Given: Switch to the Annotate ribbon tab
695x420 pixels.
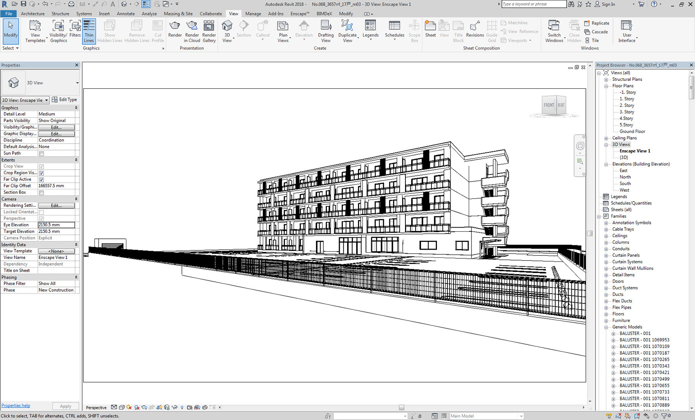Looking at the screenshot, I should (x=126, y=14).
